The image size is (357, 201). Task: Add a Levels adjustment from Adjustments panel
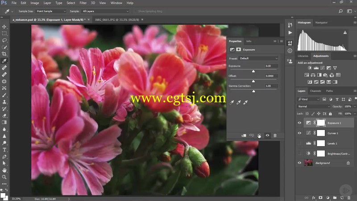click(316, 68)
